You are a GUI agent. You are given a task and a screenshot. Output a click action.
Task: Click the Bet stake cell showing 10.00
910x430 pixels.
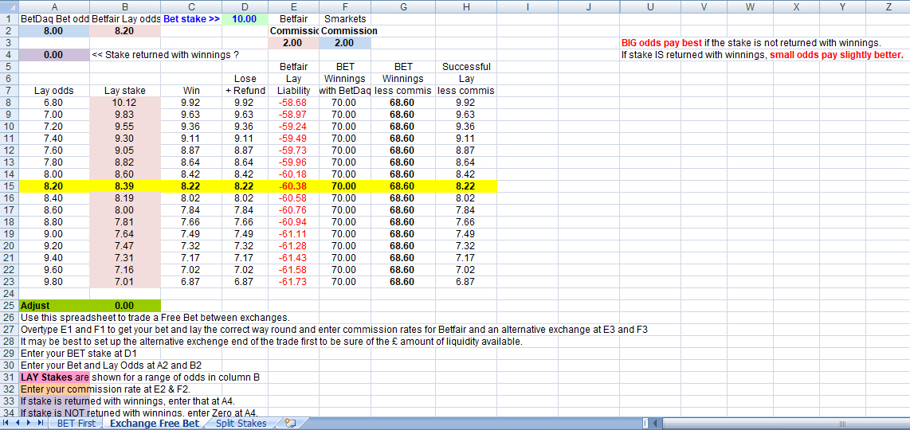coord(244,18)
